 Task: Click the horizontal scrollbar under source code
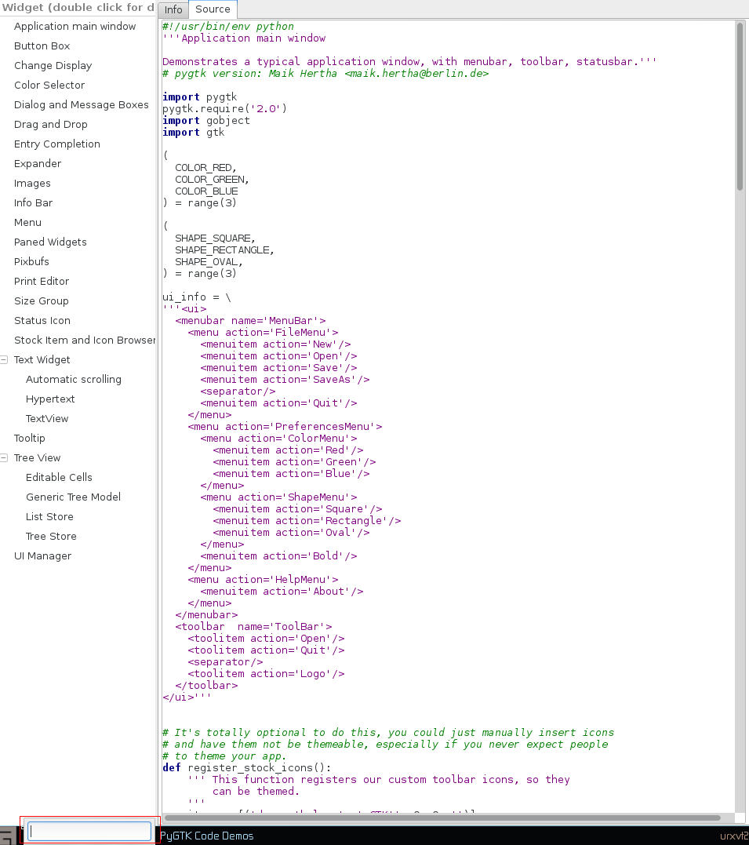pyautogui.click(x=442, y=818)
